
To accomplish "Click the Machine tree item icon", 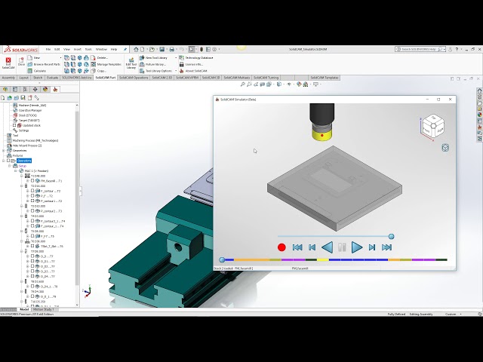I will (14, 106).
